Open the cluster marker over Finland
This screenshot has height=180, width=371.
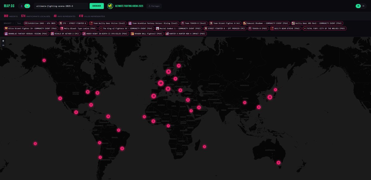coord(179,66)
